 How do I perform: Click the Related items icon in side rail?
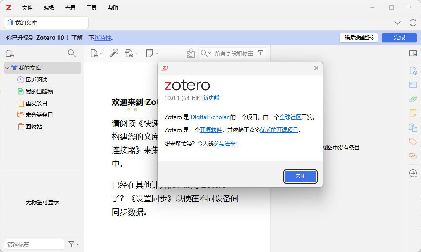click(x=413, y=156)
